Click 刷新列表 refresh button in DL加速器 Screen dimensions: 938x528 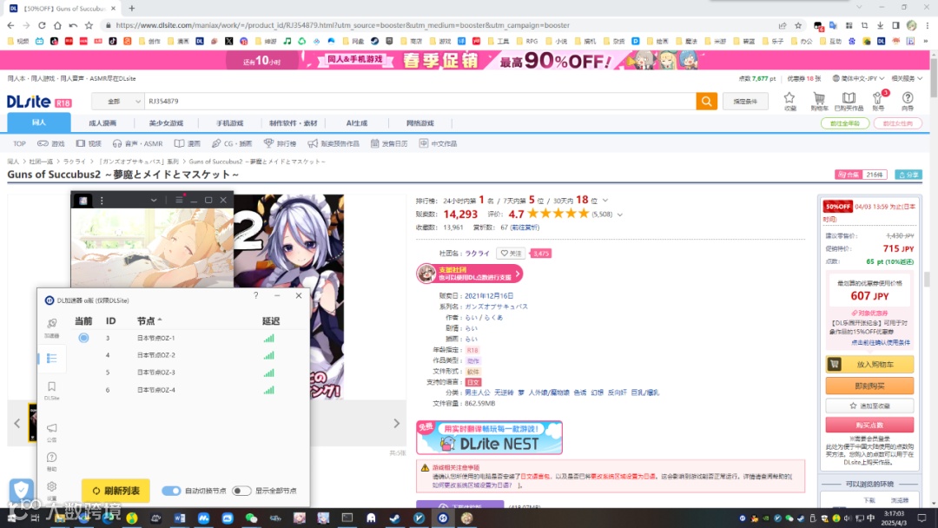click(x=116, y=491)
